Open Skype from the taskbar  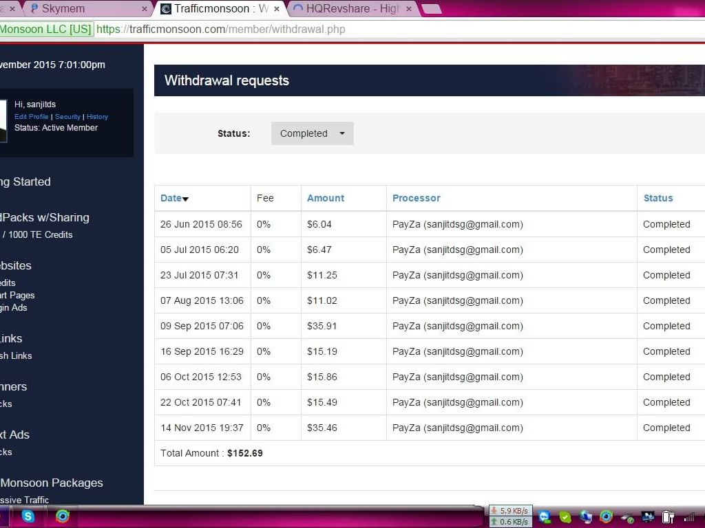pos(28,516)
